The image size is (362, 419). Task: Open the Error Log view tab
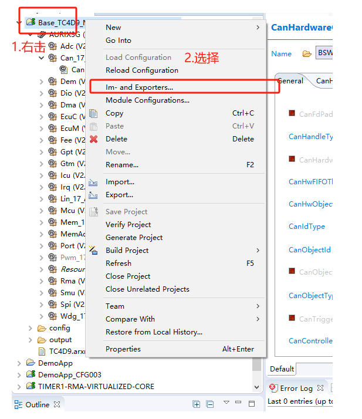pyautogui.click(x=296, y=388)
